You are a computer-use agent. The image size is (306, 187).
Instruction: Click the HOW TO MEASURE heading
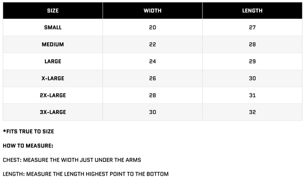[28, 146]
